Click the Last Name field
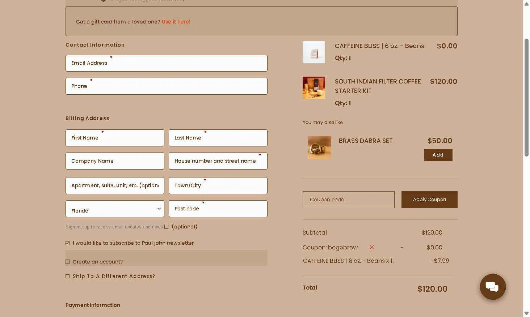530x317 pixels. pyautogui.click(x=218, y=138)
